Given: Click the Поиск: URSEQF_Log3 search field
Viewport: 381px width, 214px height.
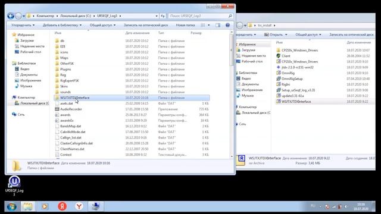Looking at the screenshot, I should click(x=201, y=16).
